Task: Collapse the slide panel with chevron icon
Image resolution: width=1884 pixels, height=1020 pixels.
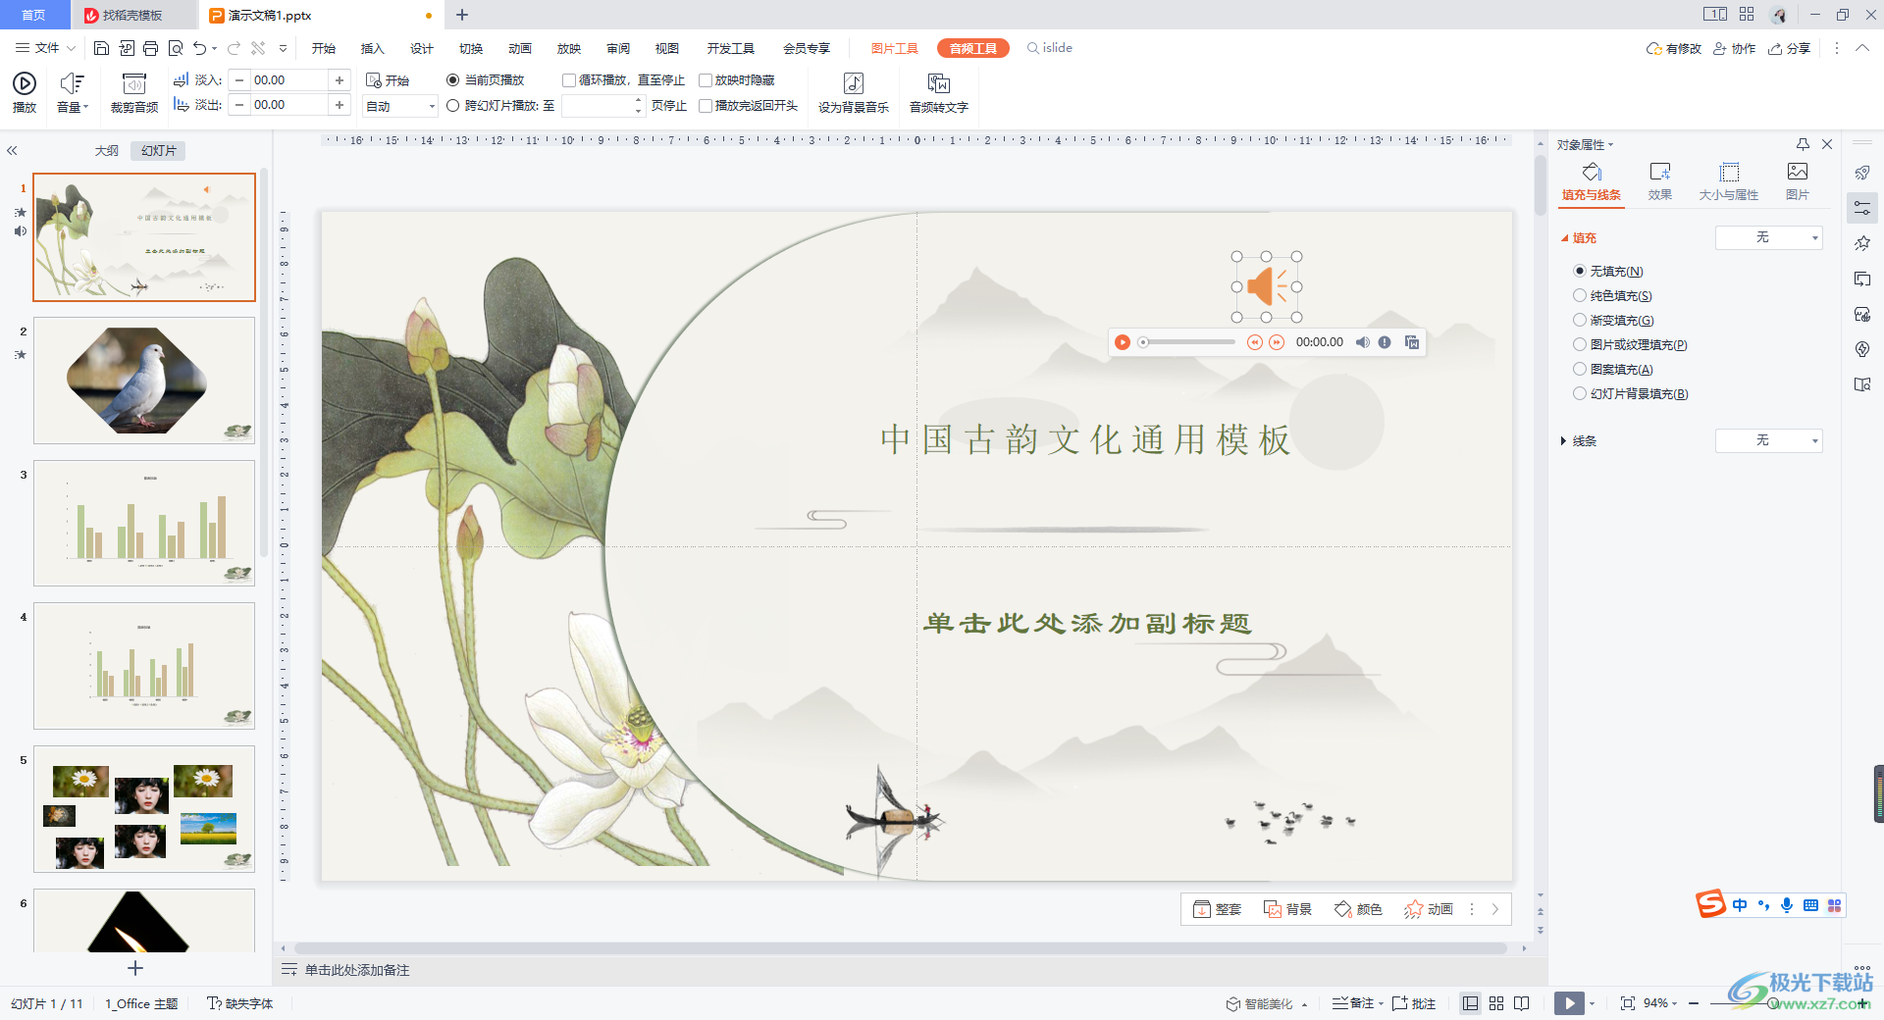Action: tap(13, 151)
